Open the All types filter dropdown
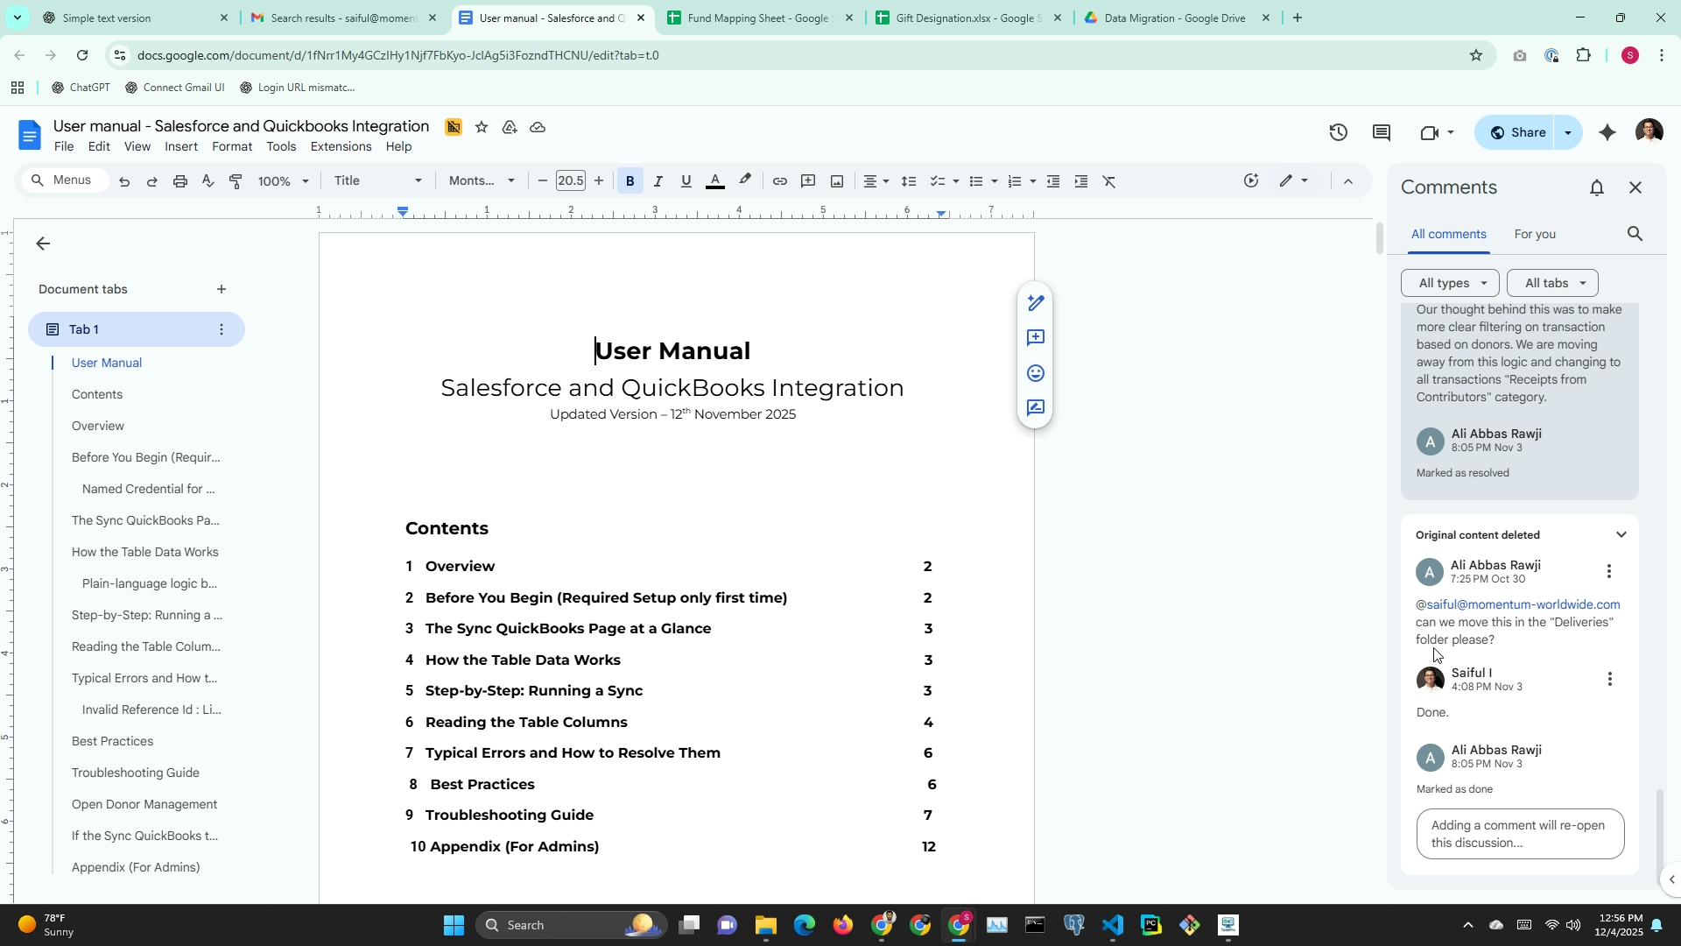Image resolution: width=1681 pixels, height=946 pixels. point(1450,283)
